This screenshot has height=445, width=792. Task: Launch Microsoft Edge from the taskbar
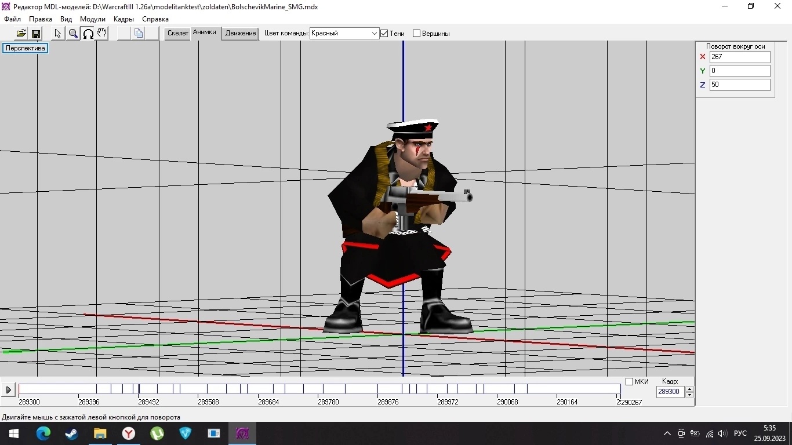pos(43,433)
